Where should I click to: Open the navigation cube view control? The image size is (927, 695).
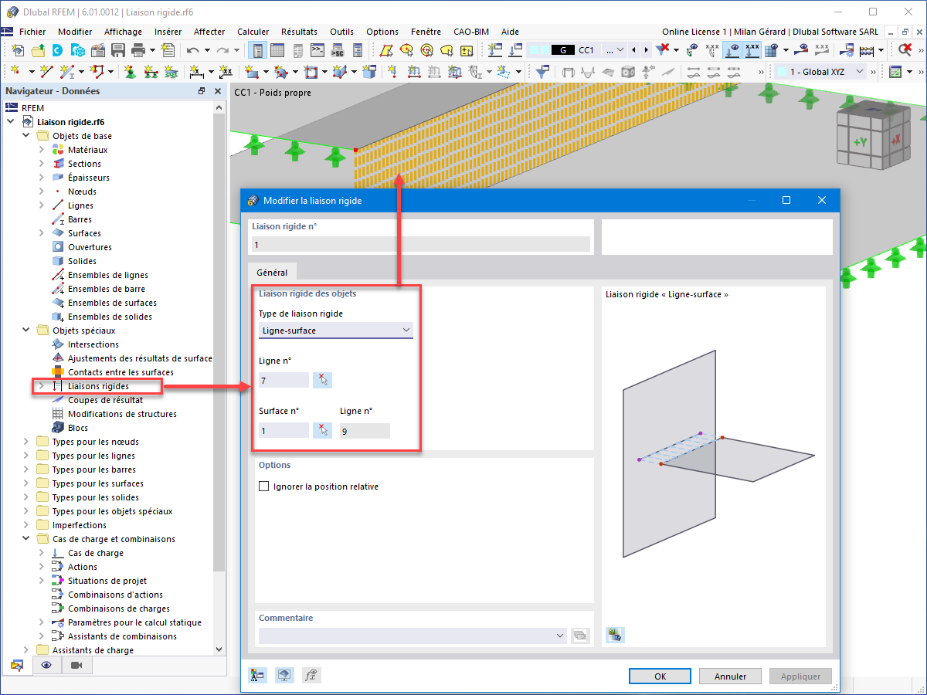tap(873, 135)
